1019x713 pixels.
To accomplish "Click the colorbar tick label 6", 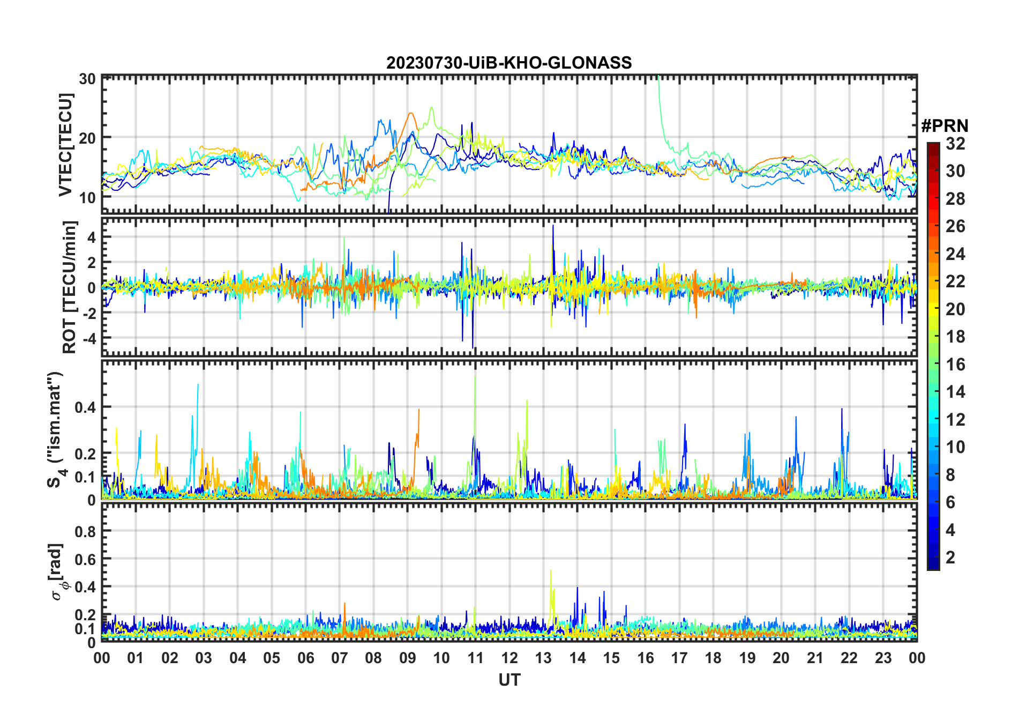I will tap(950, 502).
